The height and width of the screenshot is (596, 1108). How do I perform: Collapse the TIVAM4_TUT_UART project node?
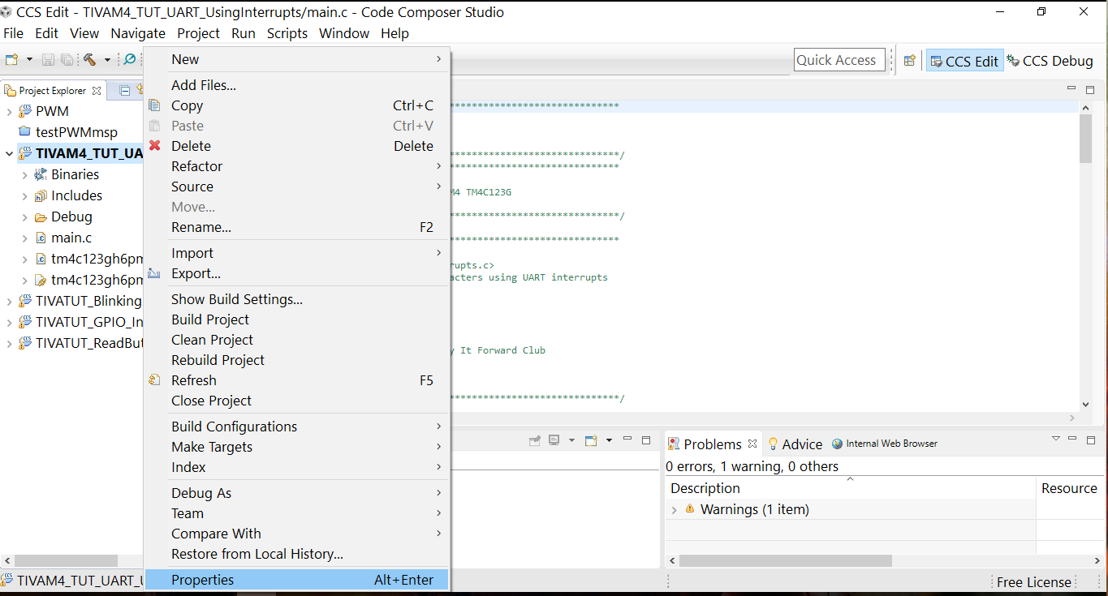pyautogui.click(x=9, y=153)
